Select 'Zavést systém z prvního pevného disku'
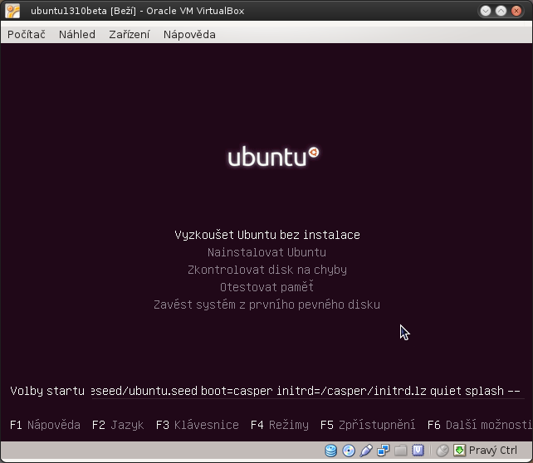This screenshot has width=533, height=463. pos(266,305)
